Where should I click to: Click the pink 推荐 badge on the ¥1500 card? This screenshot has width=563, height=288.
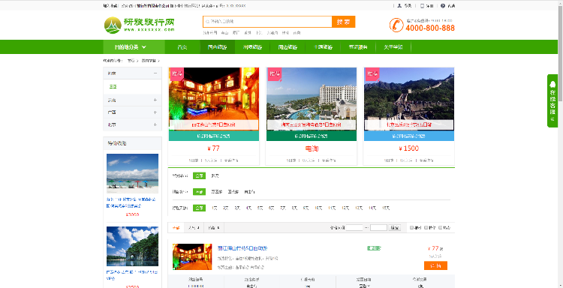[x=372, y=74]
